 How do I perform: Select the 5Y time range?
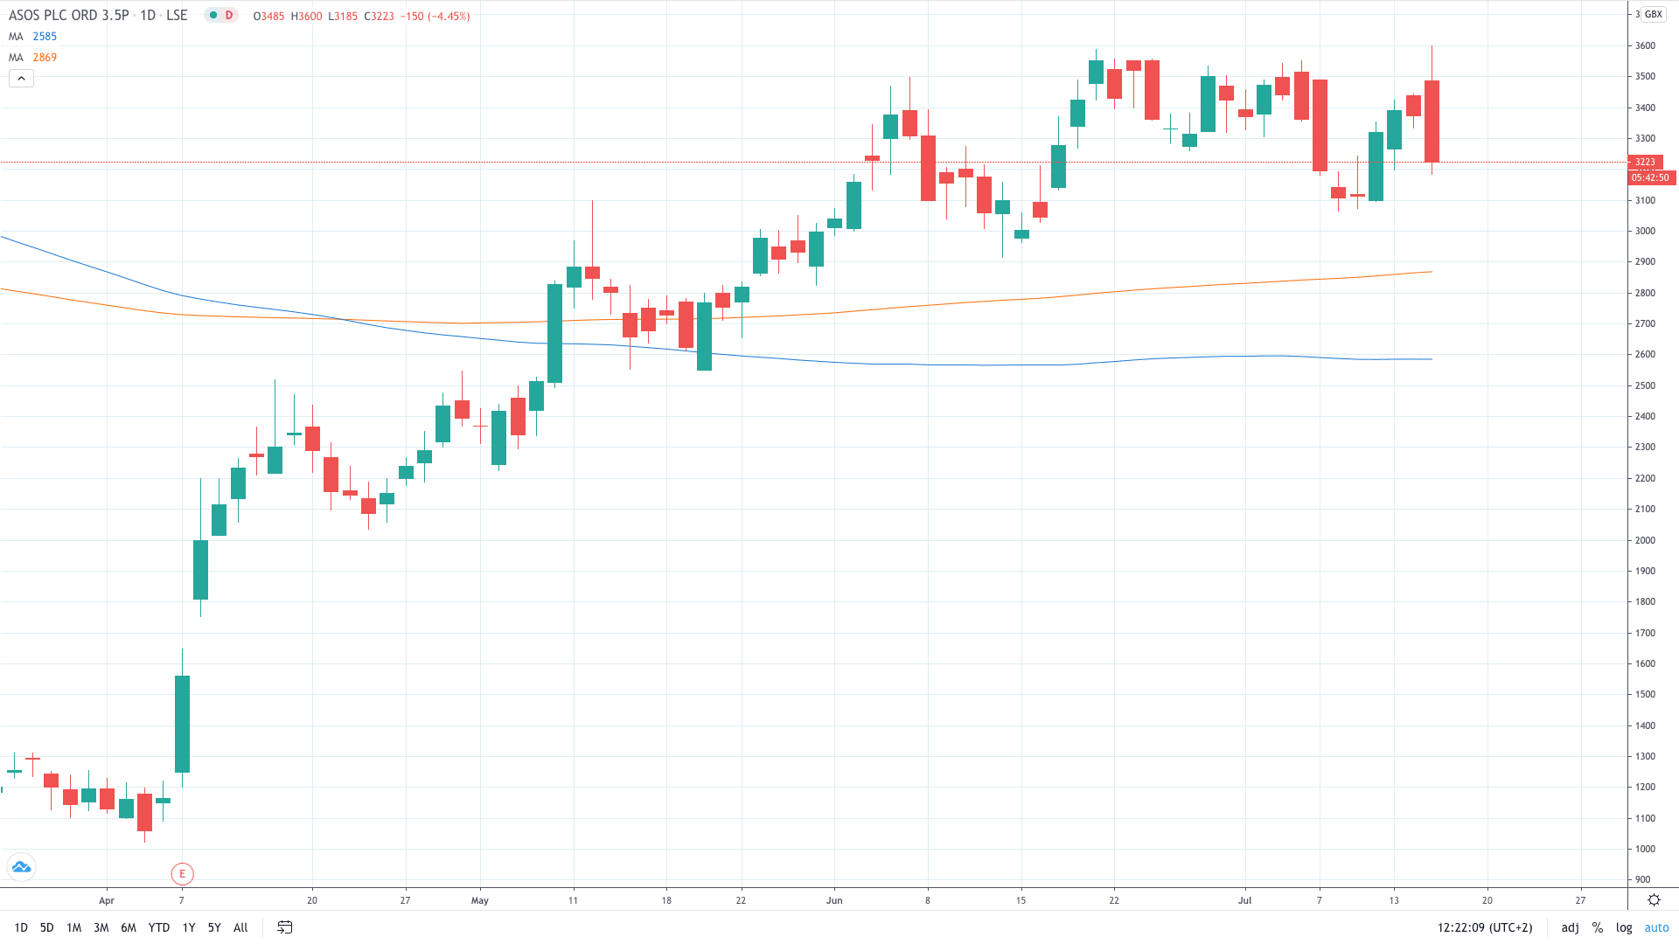pyautogui.click(x=214, y=927)
